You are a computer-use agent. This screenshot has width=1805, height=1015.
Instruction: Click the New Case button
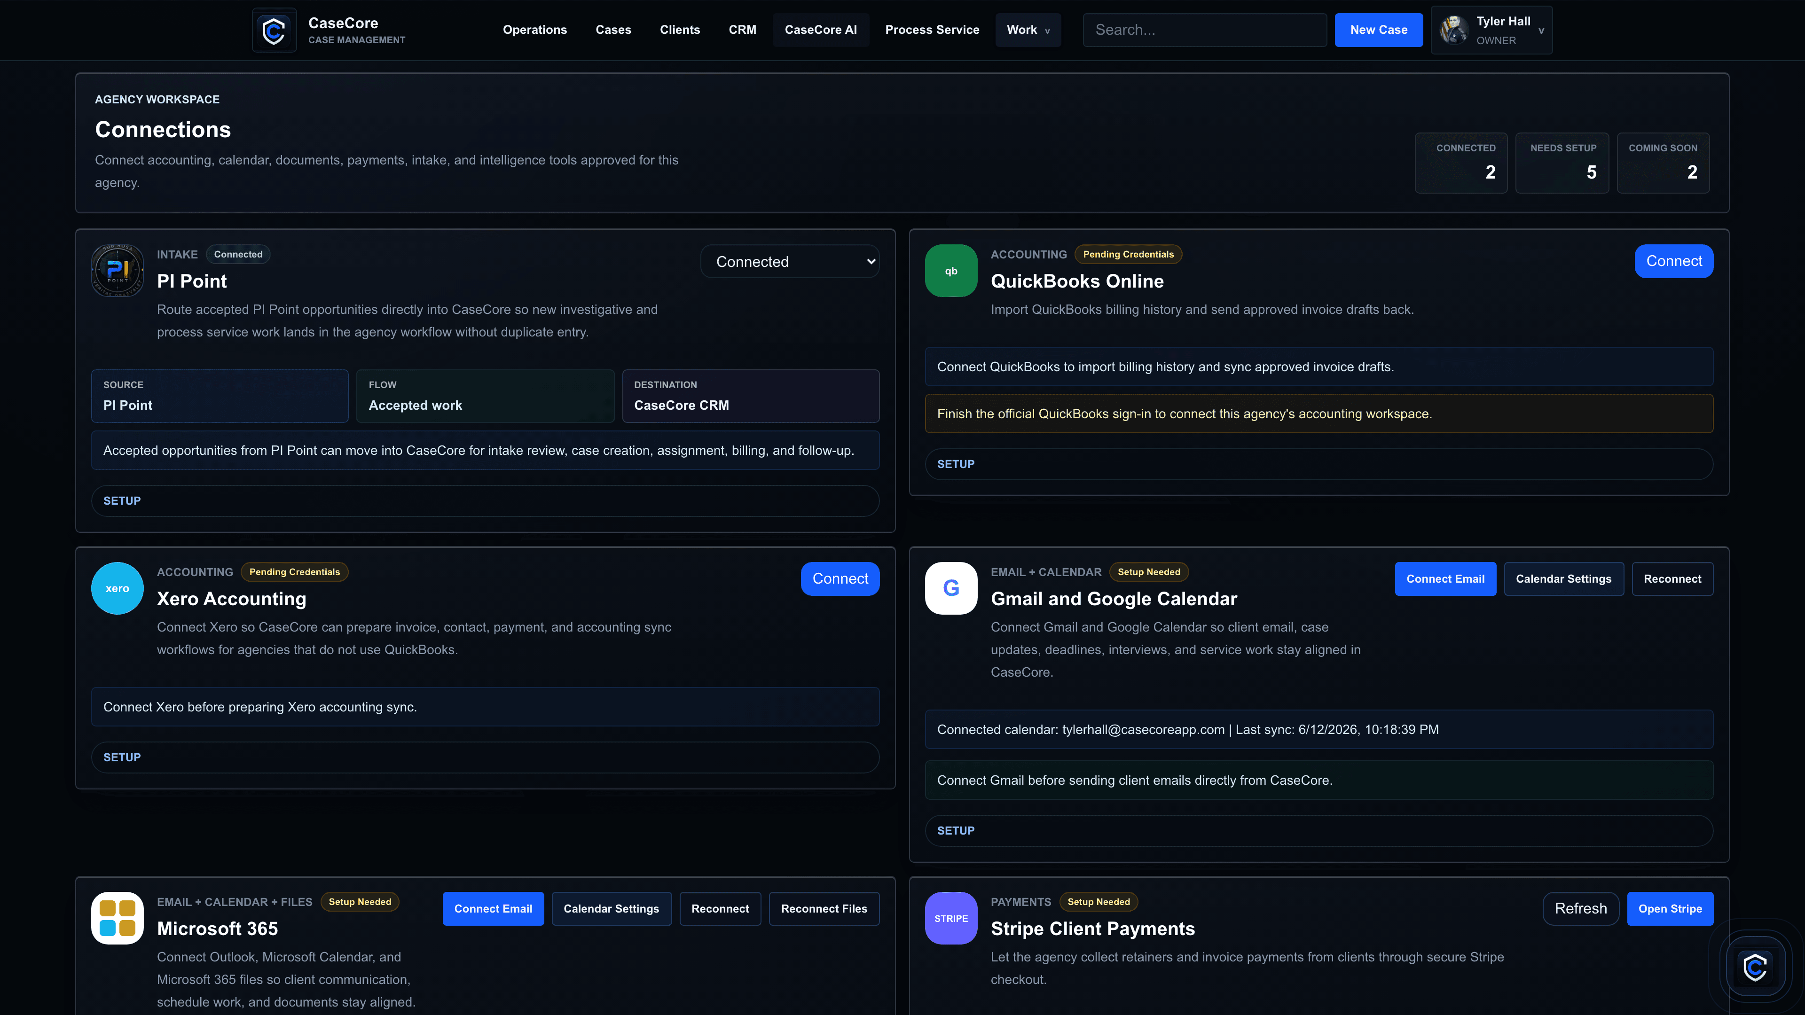click(1378, 30)
